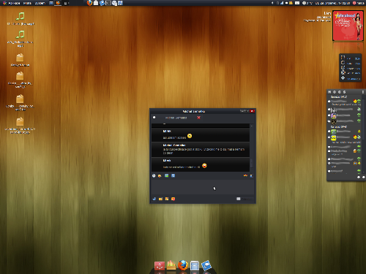This screenshot has width=366, height=274.
Task: Click the insert image icon in chat toolbar
Action: coord(166,175)
